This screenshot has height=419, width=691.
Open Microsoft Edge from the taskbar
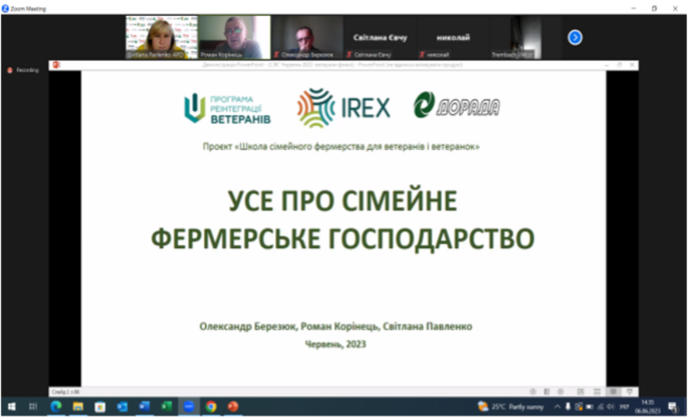[56, 407]
